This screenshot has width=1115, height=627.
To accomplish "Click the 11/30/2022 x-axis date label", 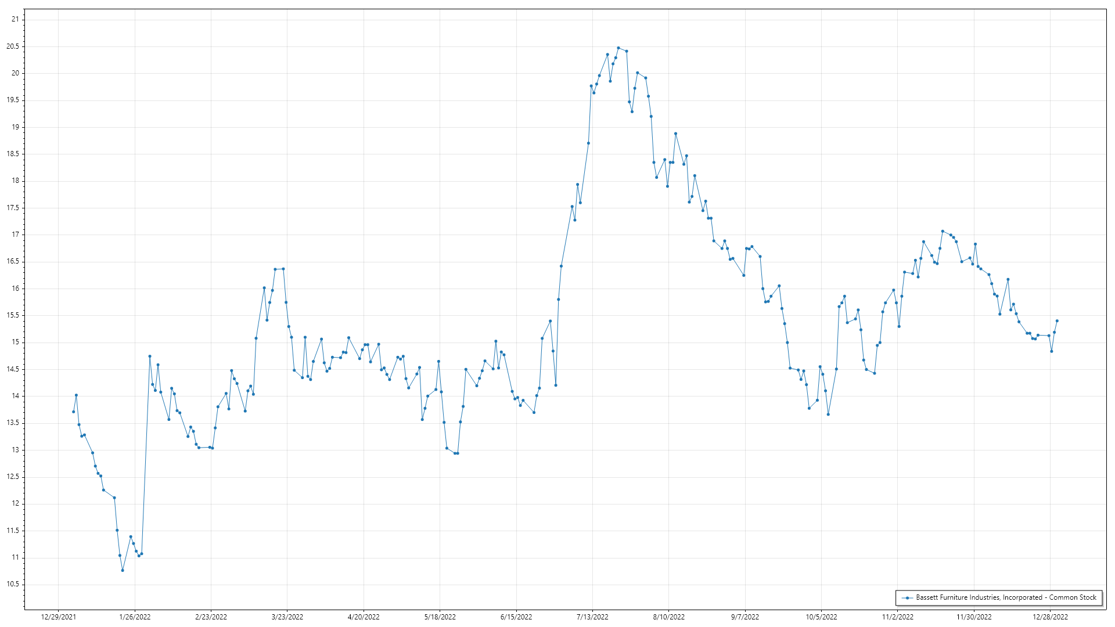I will click(974, 617).
